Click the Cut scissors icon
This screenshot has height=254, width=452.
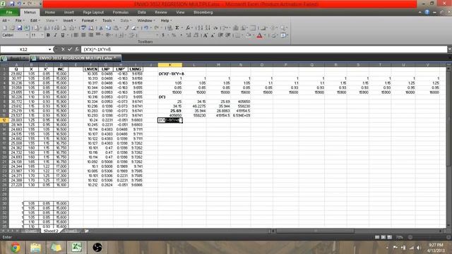101,28
